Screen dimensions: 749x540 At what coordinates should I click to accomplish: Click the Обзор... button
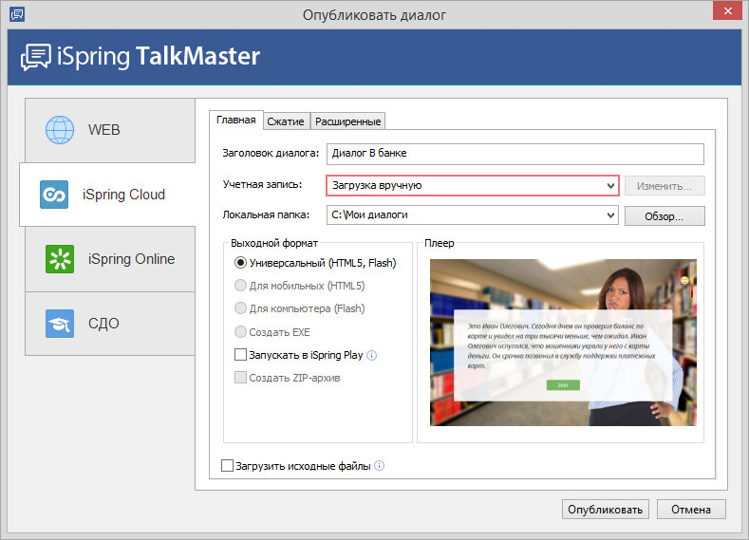(x=665, y=216)
